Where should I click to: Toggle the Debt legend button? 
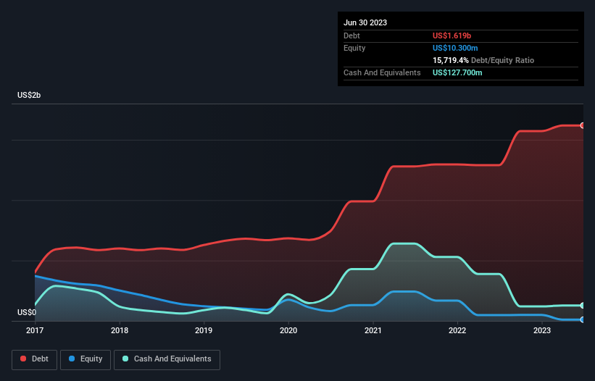[34, 359]
